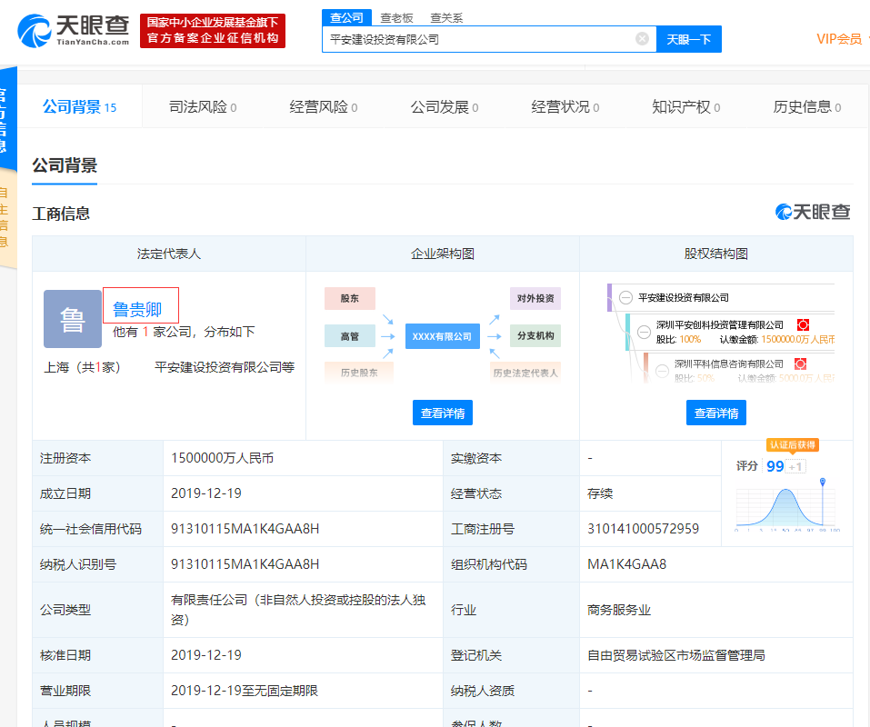
Task: Click the 行业 value 商务服务业
Action: click(x=619, y=610)
